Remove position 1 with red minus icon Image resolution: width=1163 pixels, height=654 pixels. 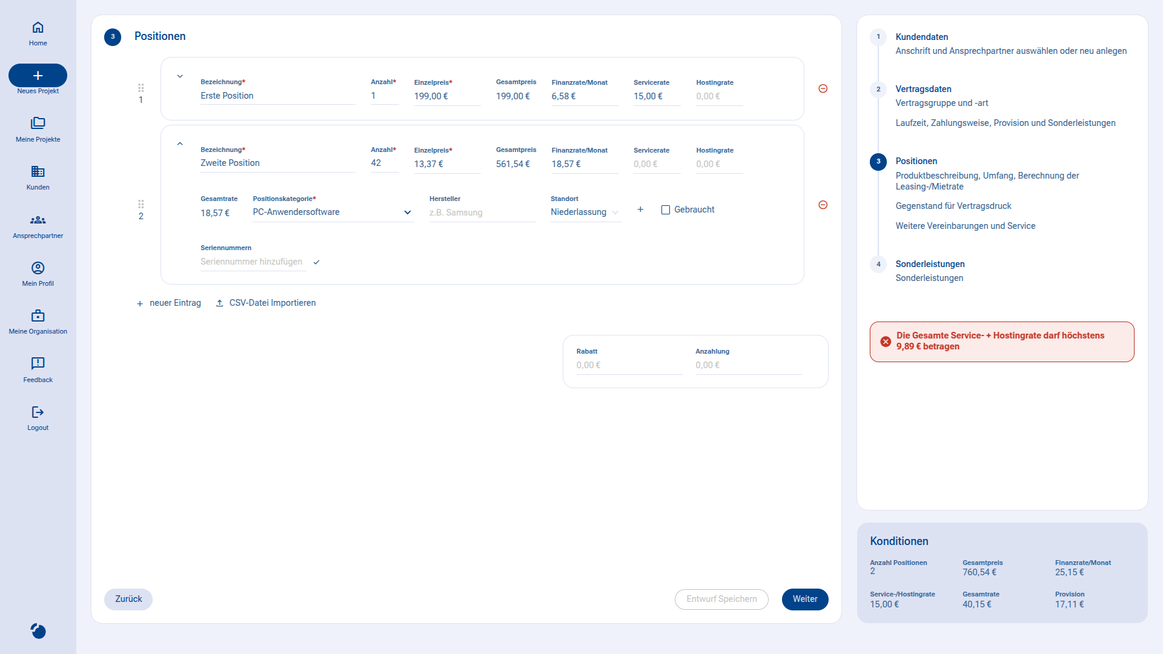pyautogui.click(x=823, y=88)
